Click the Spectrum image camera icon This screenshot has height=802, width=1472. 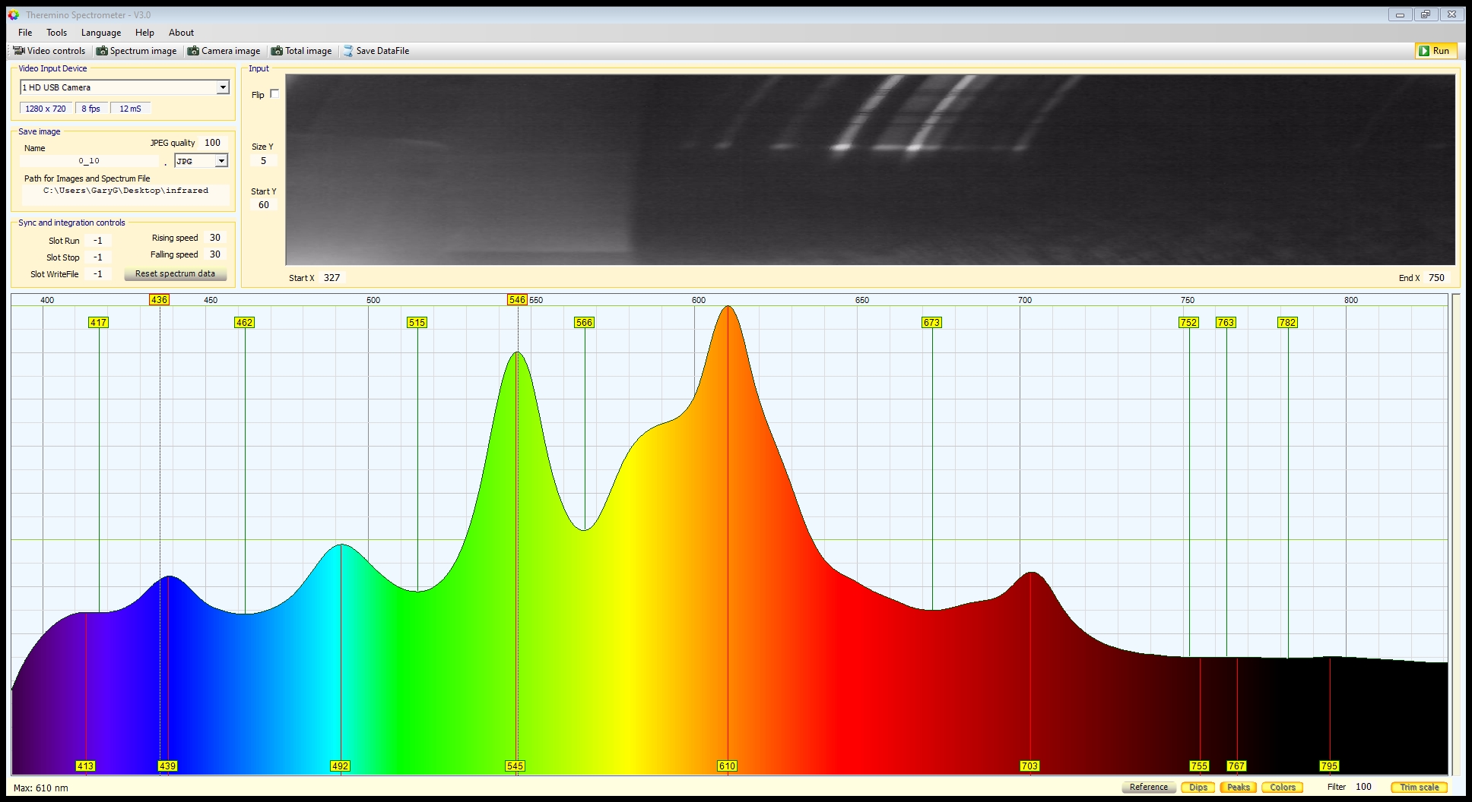(102, 51)
